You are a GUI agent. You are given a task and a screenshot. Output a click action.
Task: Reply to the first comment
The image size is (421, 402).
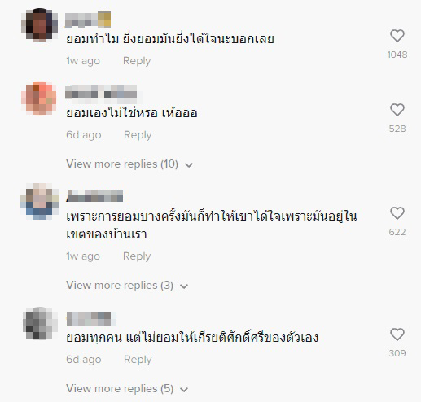click(x=137, y=61)
